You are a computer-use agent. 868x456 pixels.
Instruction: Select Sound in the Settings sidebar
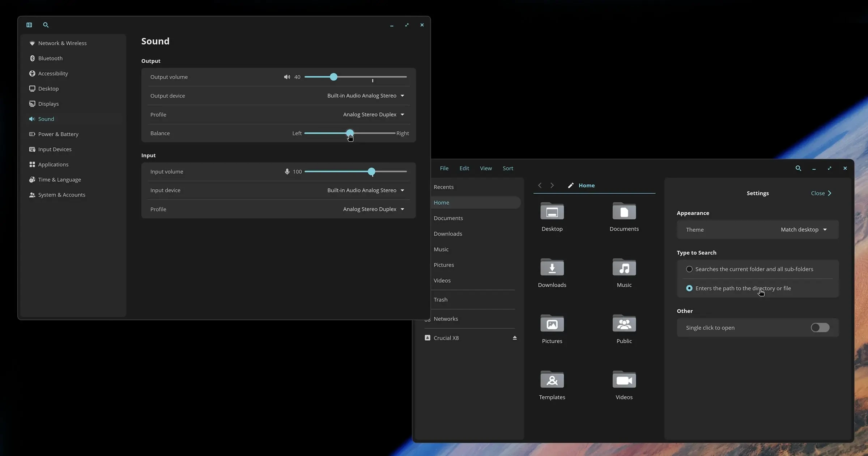click(73, 119)
